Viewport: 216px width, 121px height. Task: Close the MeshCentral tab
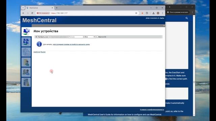tap(52, 8)
